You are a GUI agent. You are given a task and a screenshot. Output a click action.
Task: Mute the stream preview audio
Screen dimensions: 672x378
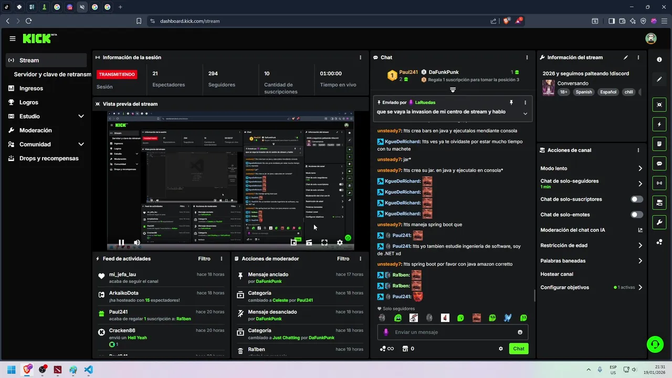tap(137, 243)
